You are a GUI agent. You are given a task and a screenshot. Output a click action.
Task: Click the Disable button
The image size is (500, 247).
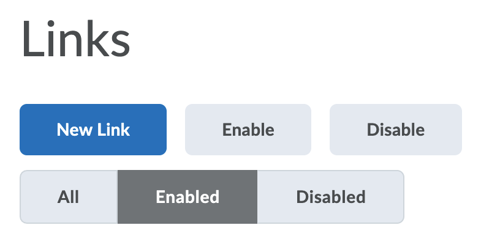click(x=396, y=130)
